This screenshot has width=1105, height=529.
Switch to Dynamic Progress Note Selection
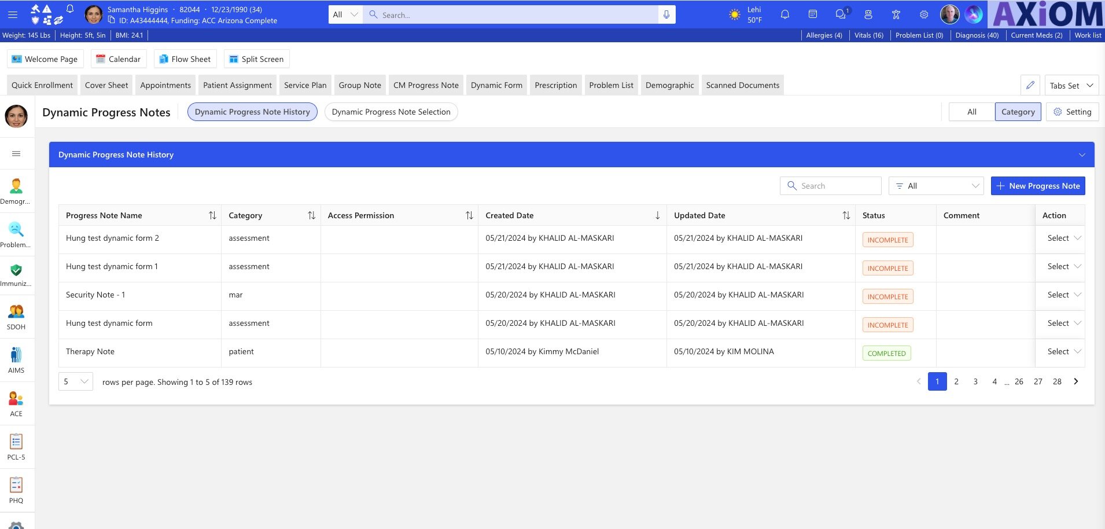[x=391, y=112]
